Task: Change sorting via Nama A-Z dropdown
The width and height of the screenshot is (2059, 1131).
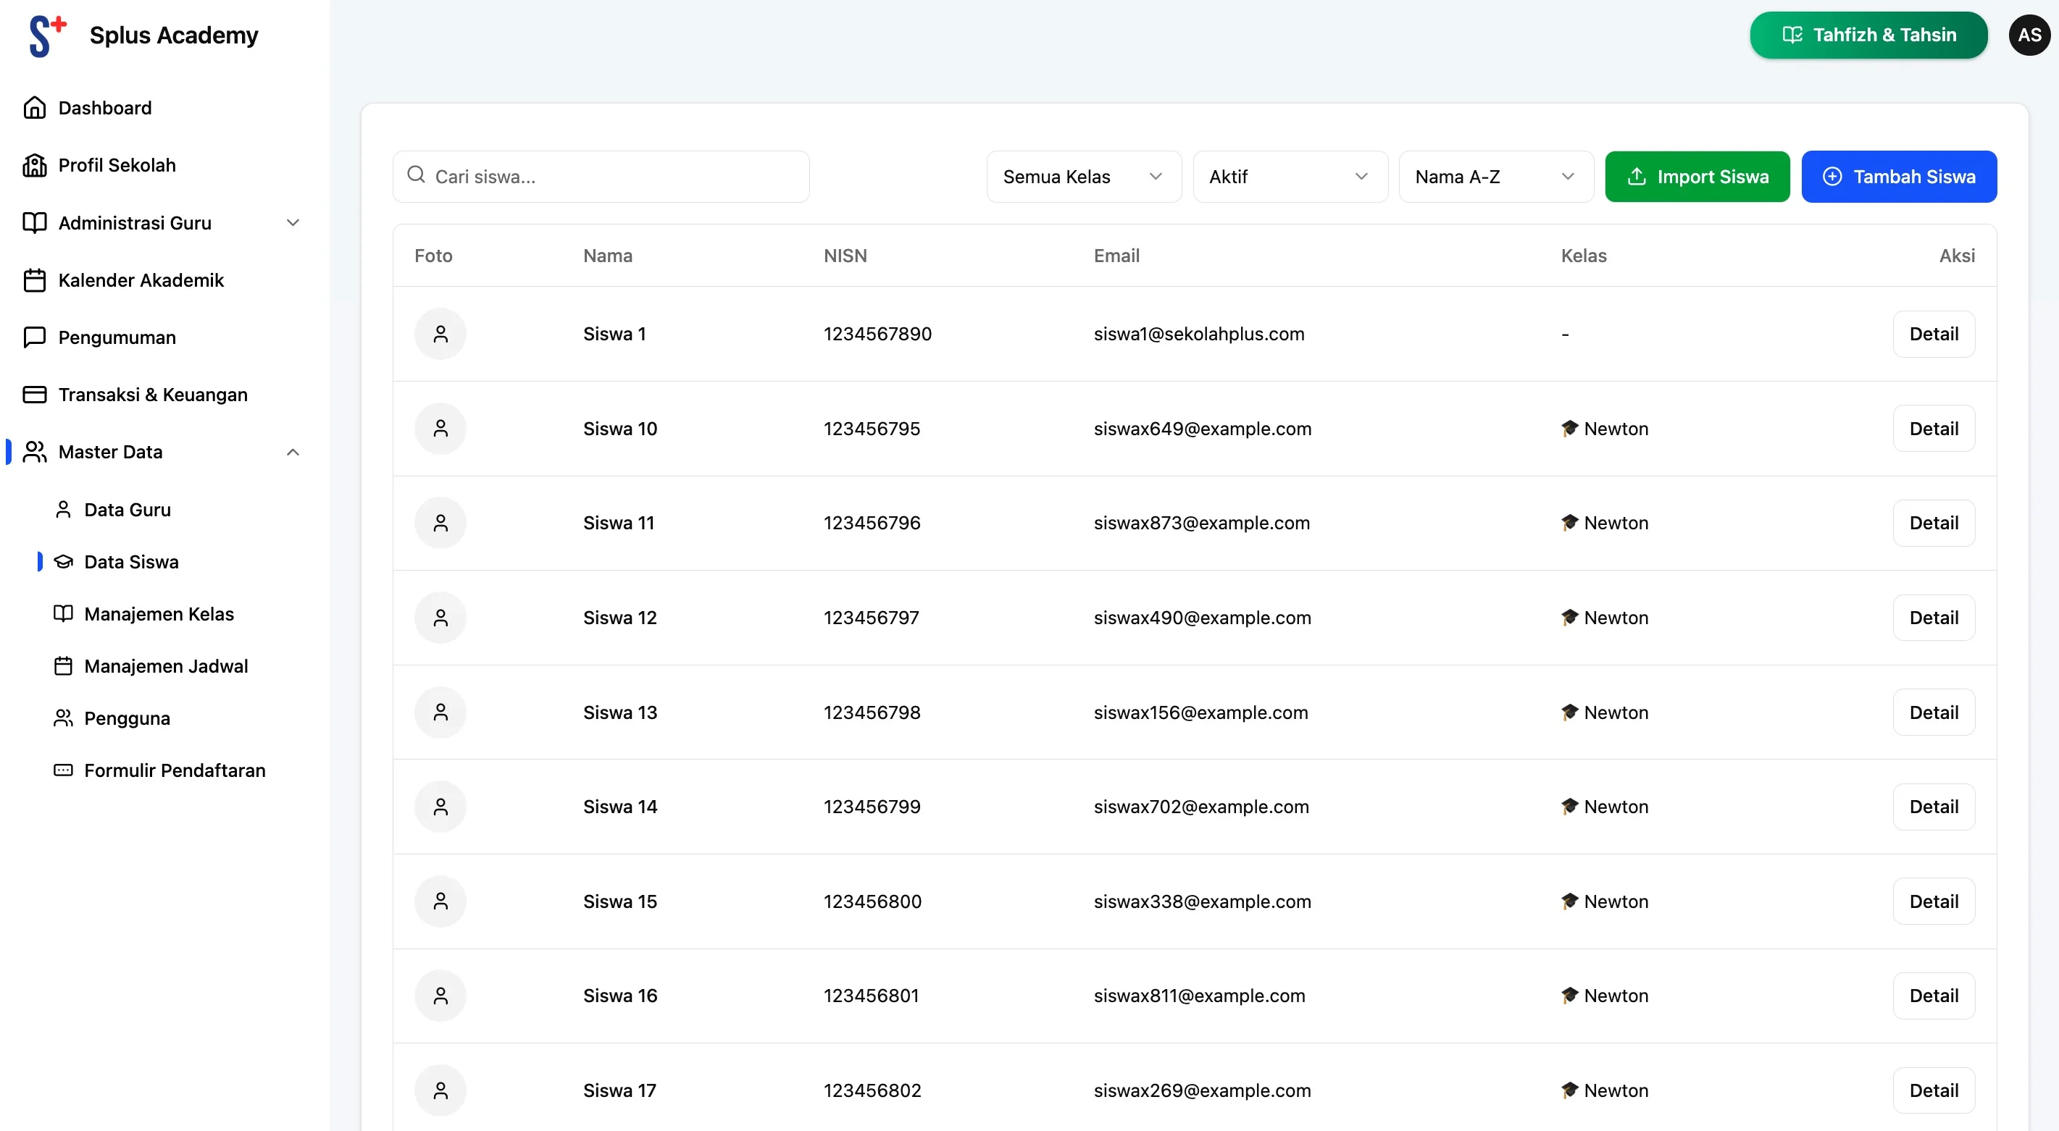Action: [1495, 176]
